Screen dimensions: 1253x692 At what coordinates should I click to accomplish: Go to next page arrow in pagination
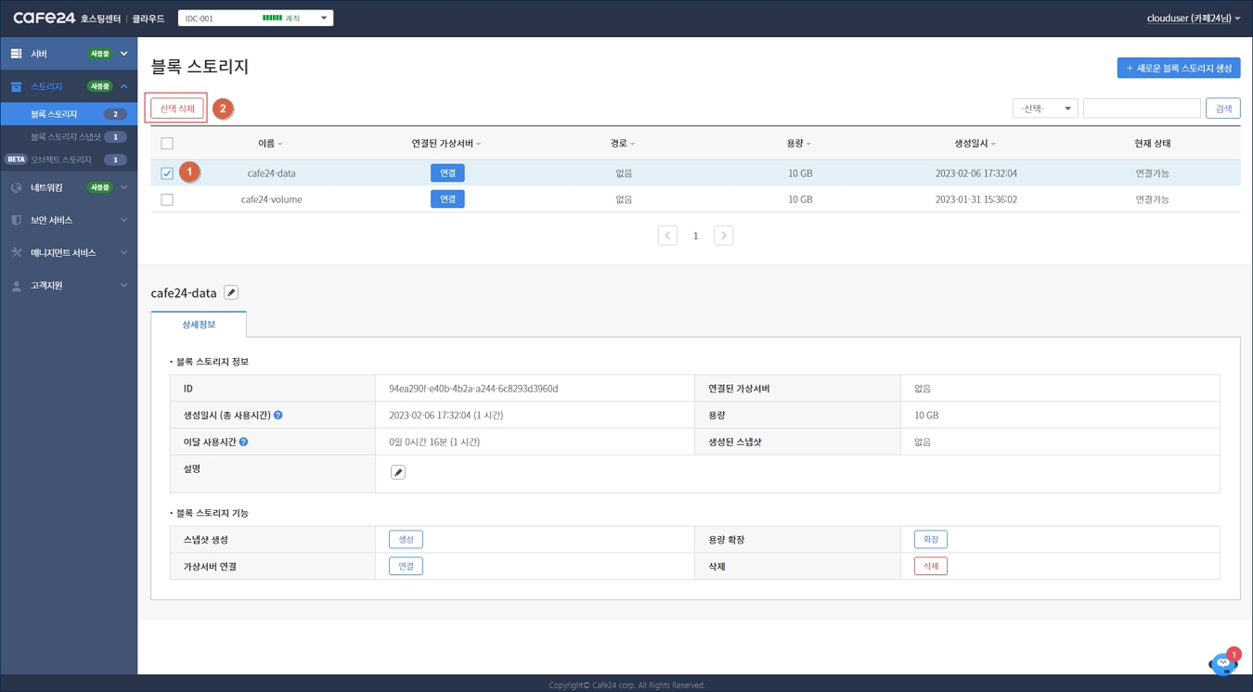click(x=723, y=236)
